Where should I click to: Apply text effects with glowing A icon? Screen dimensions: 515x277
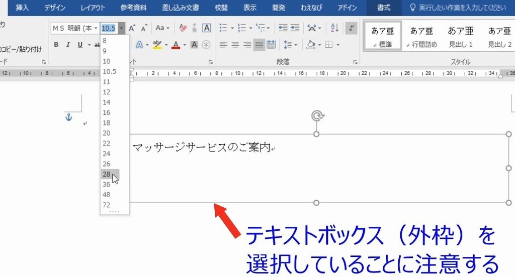pos(139,45)
